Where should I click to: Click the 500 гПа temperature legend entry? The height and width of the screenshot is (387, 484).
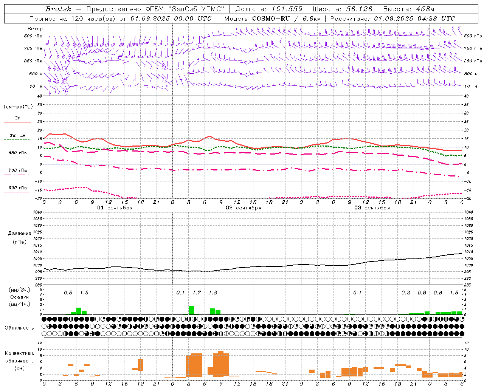tap(17, 189)
